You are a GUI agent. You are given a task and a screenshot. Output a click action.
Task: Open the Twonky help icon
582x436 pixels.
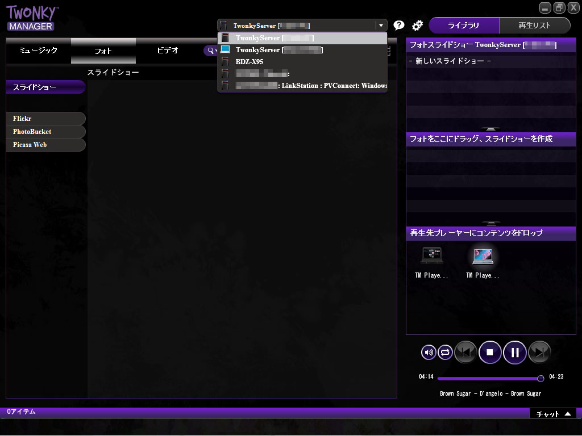(x=398, y=25)
